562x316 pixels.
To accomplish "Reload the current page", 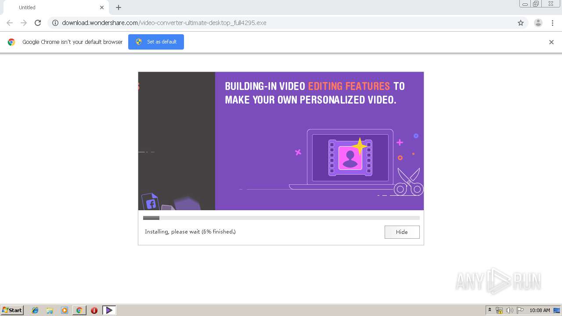I will 38,23.
